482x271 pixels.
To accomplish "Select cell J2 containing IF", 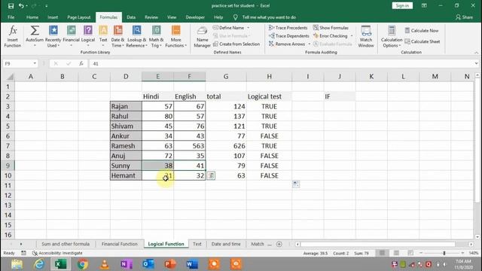I will [340, 96].
